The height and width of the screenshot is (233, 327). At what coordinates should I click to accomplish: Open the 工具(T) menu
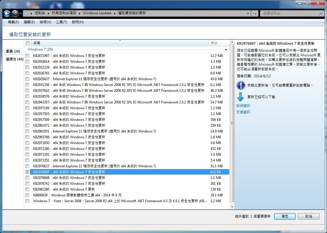tap(61, 22)
